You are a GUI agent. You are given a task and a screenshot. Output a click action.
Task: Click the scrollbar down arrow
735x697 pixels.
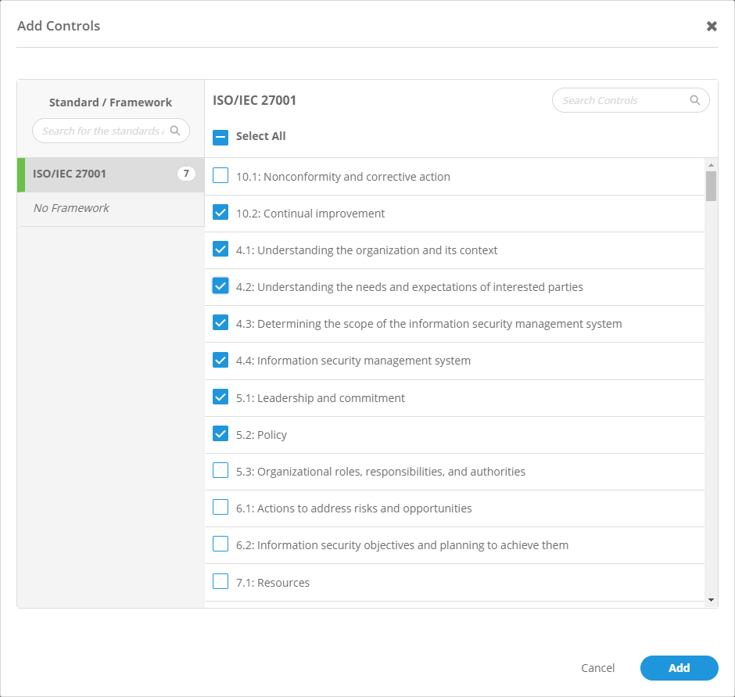(711, 600)
